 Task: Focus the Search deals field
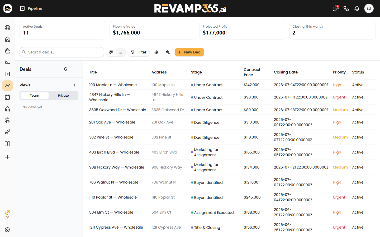(62, 52)
